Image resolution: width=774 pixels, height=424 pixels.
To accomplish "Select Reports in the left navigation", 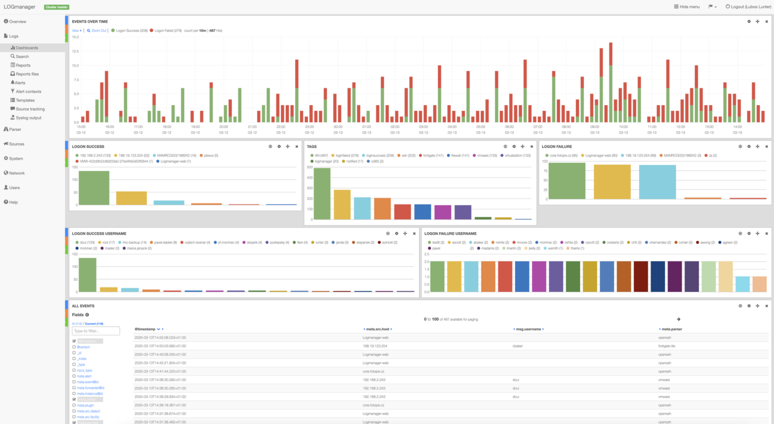I will click(x=22, y=64).
